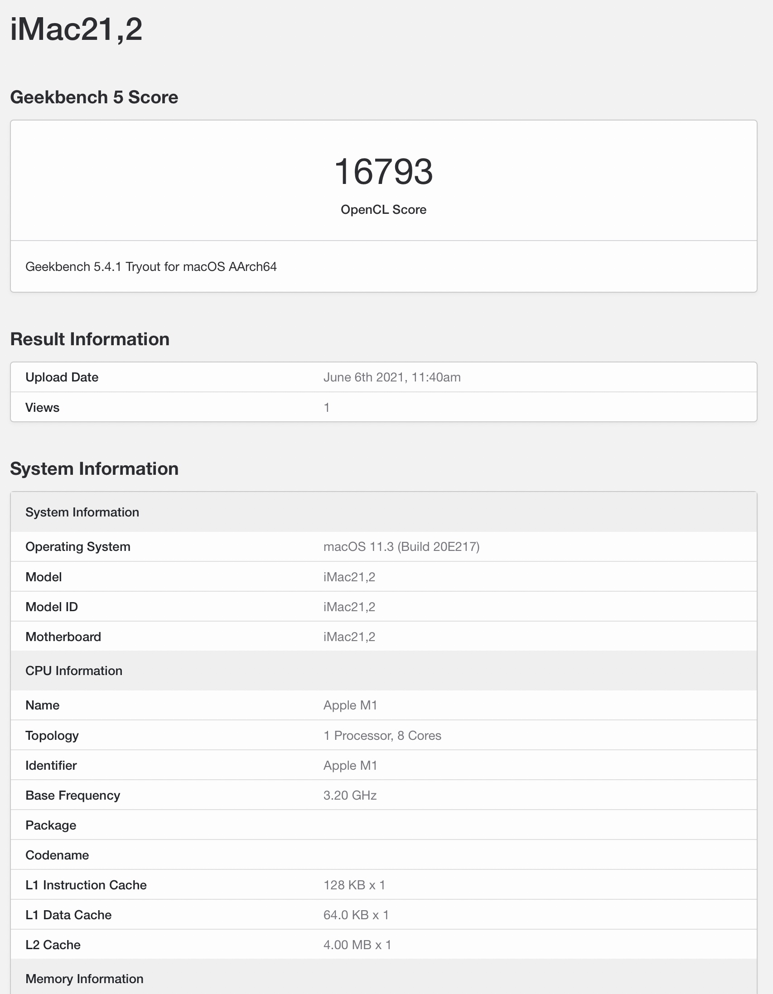This screenshot has width=773, height=994.
Task: Select the June 6th 2021, 11:40am value
Action: point(391,377)
